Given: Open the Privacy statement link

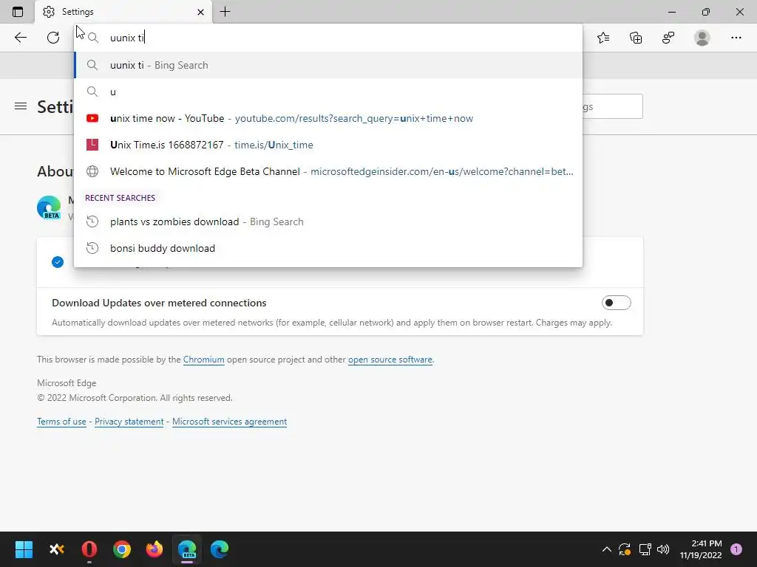Looking at the screenshot, I should pos(129,422).
